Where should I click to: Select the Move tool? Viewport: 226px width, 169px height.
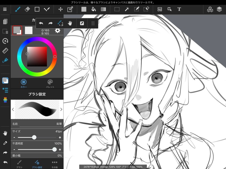pos(60,9)
